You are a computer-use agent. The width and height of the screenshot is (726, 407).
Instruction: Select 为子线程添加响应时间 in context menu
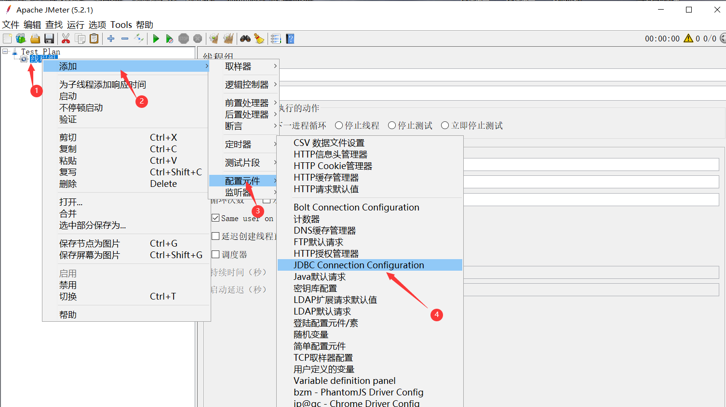126,84
